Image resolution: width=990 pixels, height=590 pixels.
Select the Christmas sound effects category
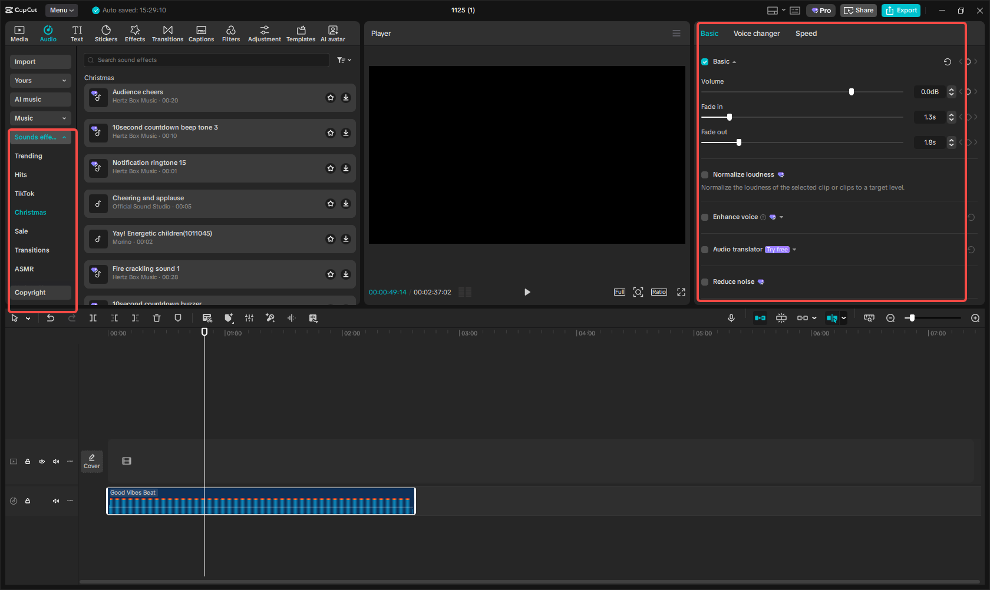click(x=30, y=212)
